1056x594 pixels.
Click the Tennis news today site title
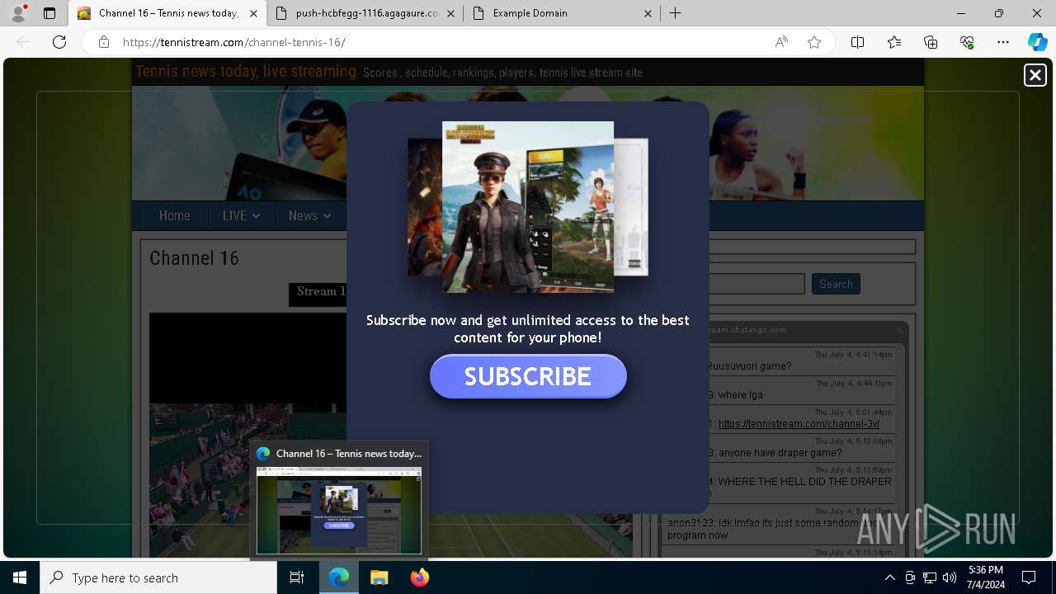point(246,72)
